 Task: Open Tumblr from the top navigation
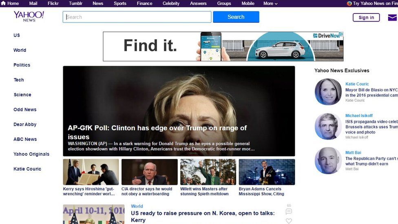75,4
